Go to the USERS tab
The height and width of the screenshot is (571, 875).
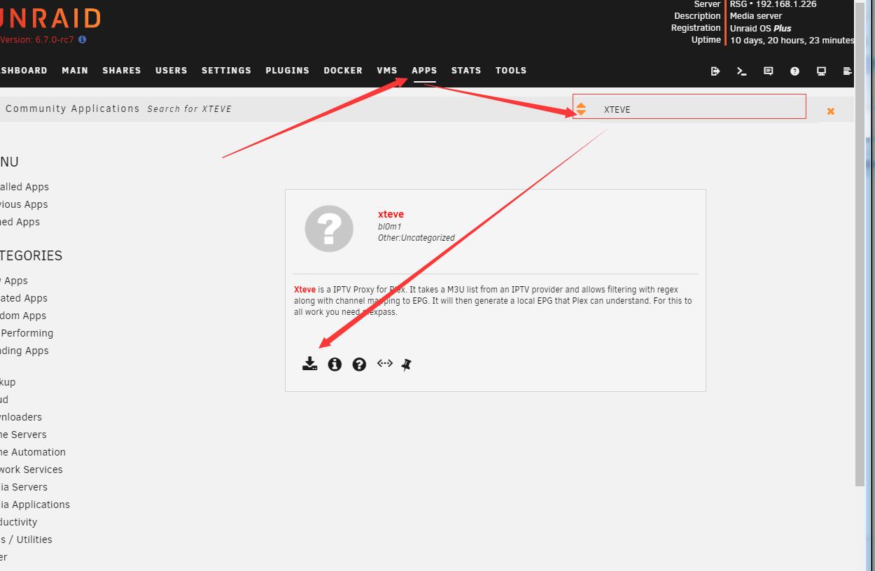point(171,71)
